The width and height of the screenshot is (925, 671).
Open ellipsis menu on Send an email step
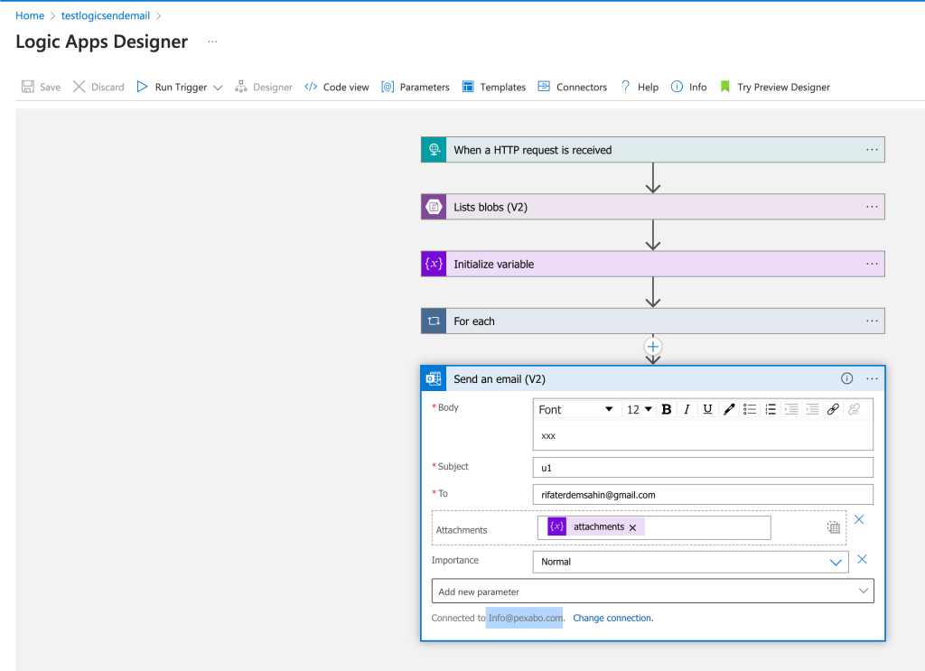pos(872,378)
